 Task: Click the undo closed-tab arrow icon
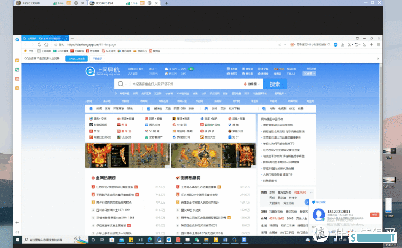pyautogui.click(x=357, y=44)
